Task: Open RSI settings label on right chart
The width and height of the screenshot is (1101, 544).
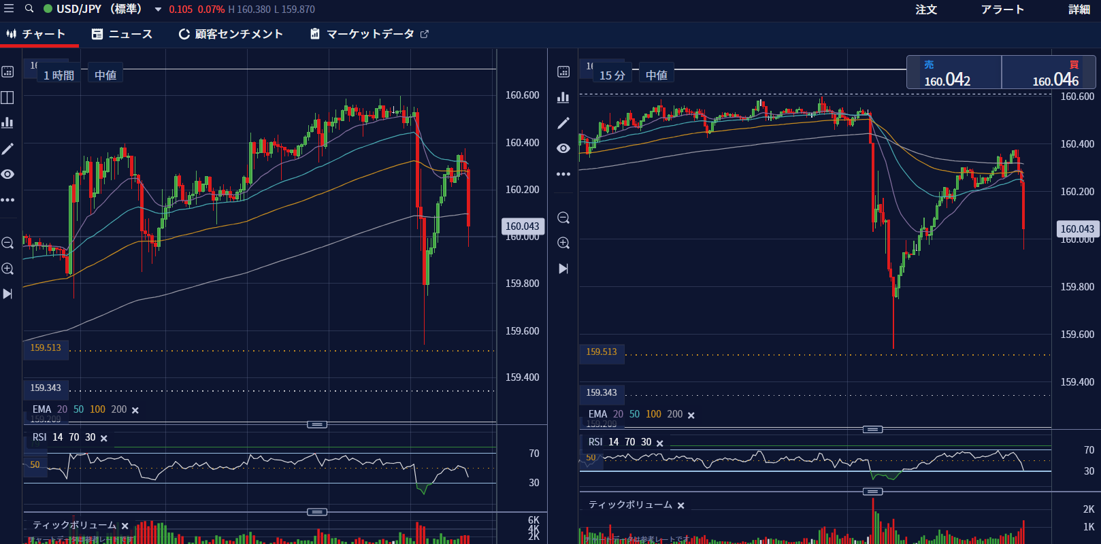Action: (x=595, y=442)
